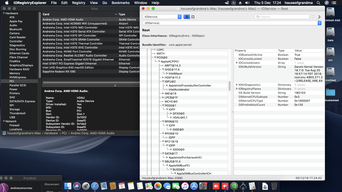
Task: Choose Bluetooth in System Information sidebar
Action: (16, 29)
